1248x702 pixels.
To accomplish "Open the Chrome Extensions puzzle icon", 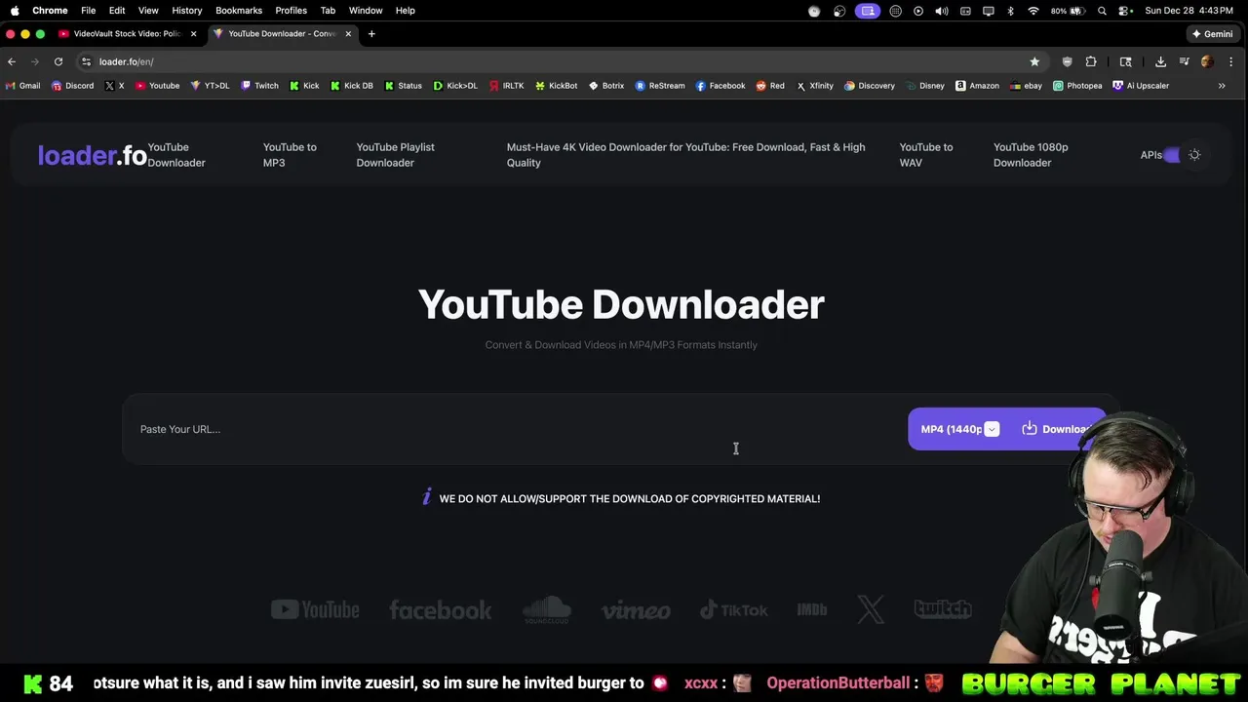I will pos(1091,61).
